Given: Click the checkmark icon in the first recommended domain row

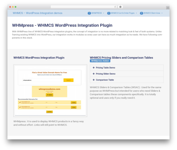Looking at the screenshot, I should coord(20,102).
